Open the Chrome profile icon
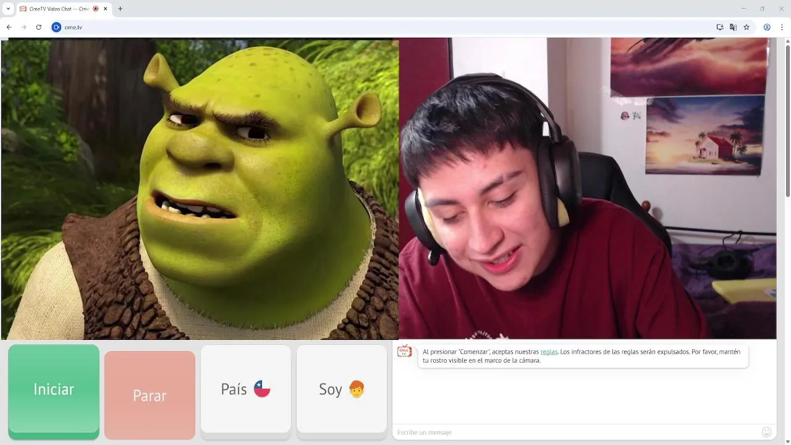The height and width of the screenshot is (445, 791). pyautogui.click(x=767, y=27)
